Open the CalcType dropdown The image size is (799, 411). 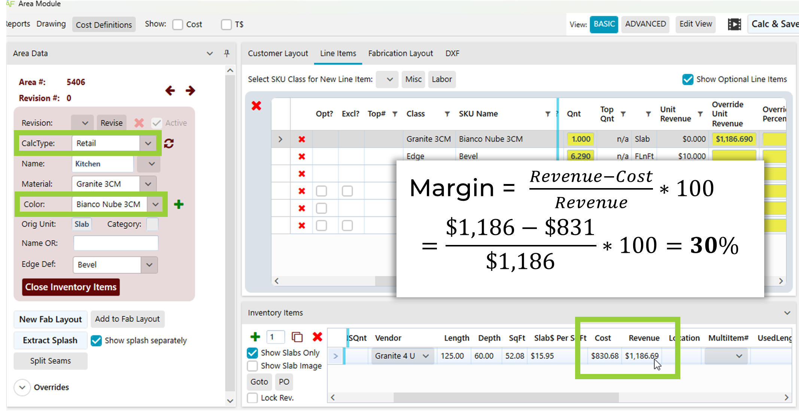pos(148,143)
